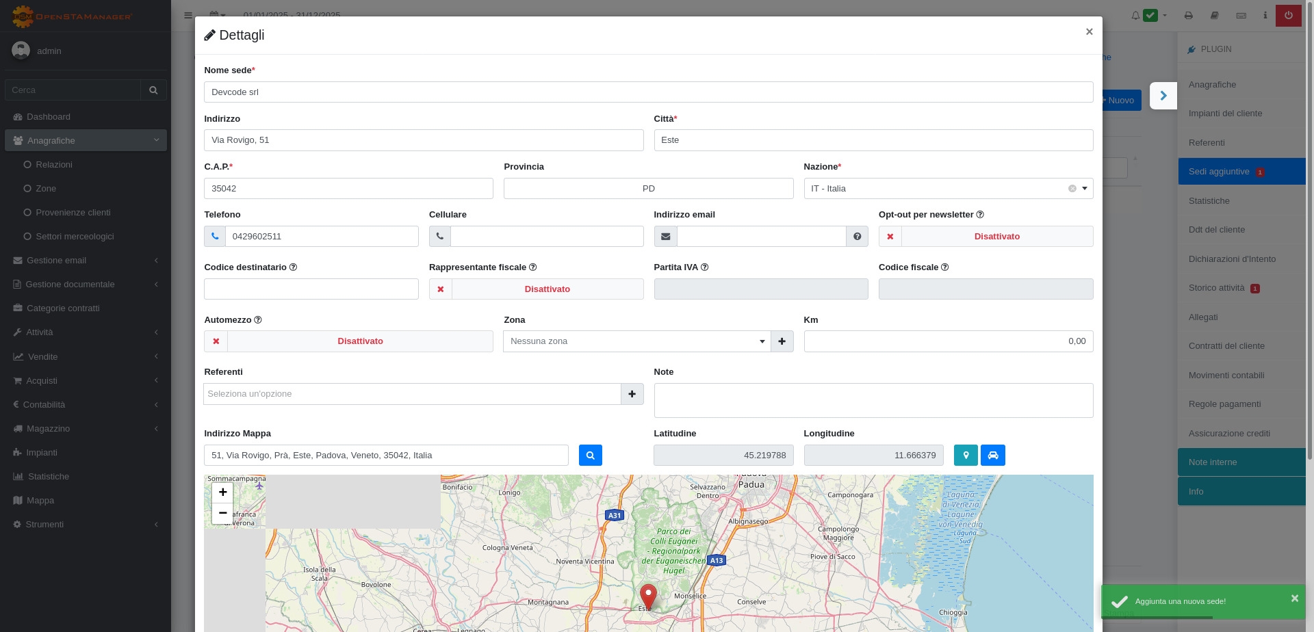Add a new referente with plus button

tap(632, 394)
